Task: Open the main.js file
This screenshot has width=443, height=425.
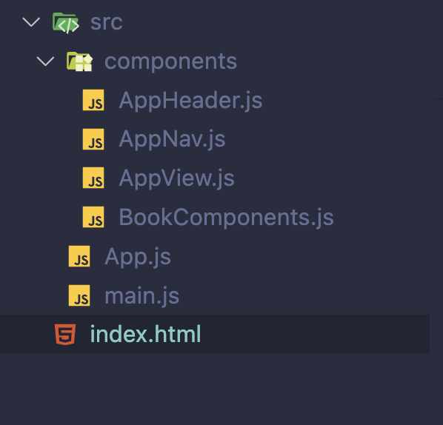Action: 141,296
